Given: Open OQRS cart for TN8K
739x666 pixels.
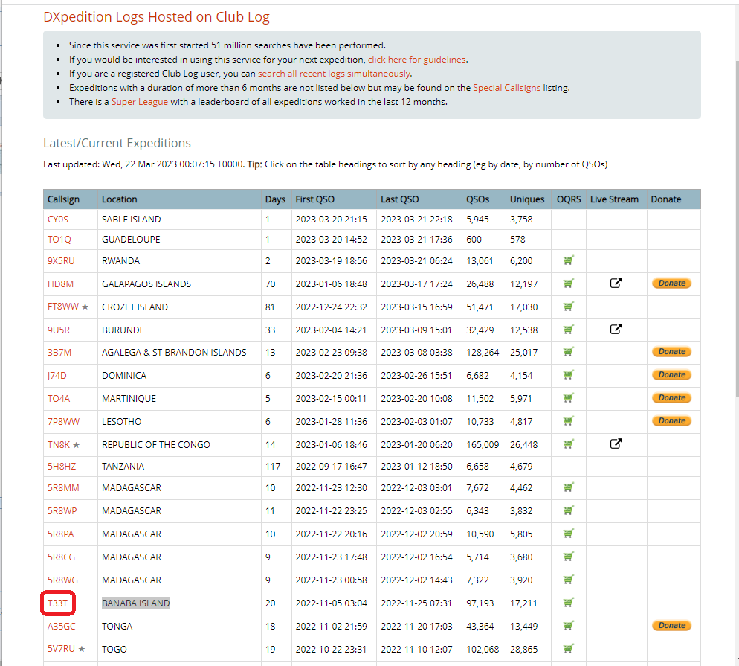Looking at the screenshot, I should click(x=569, y=444).
